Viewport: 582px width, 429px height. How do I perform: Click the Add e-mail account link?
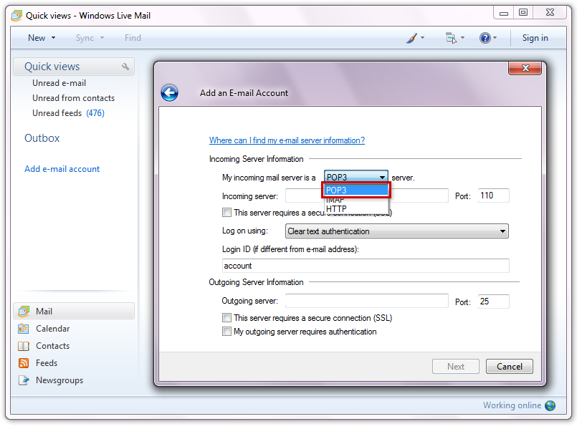point(62,169)
